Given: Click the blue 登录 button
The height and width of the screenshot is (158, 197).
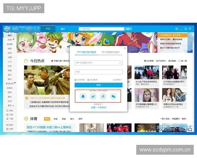Looking at the screenshot, I should [x=98, y=85].
